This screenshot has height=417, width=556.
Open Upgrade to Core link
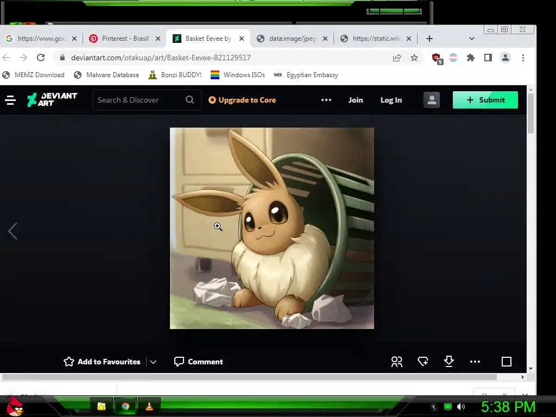point(242,100)
